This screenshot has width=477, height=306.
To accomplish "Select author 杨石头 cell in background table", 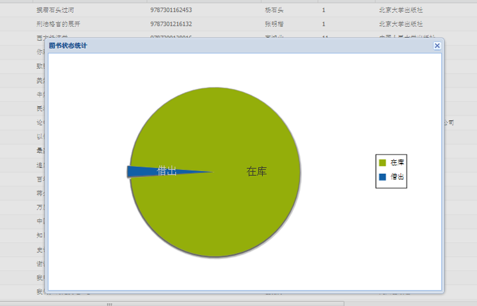I will (274, 10).
